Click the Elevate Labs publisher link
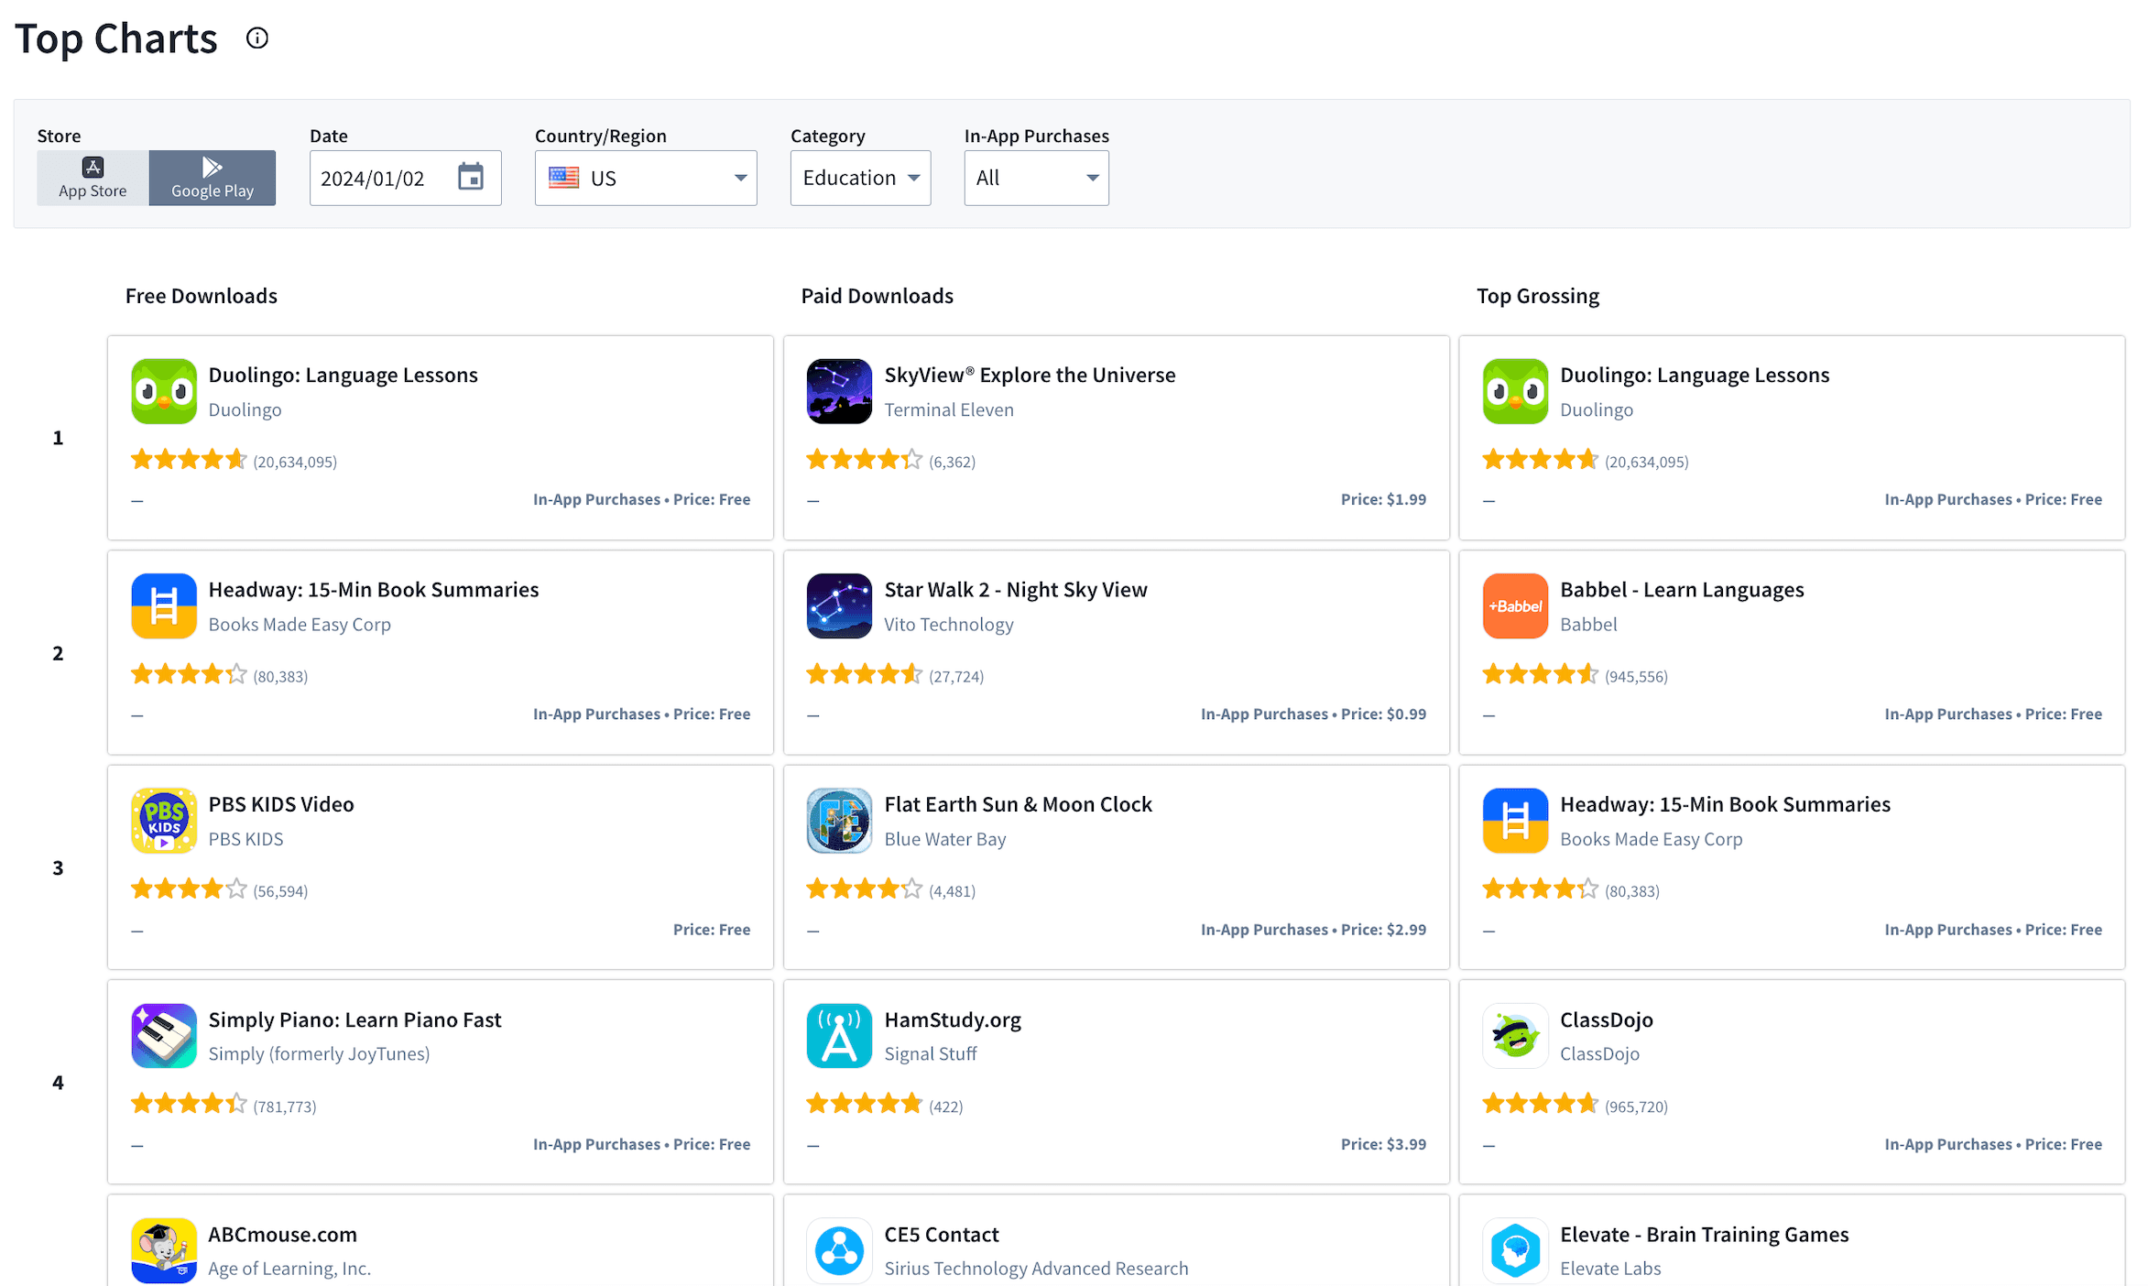Screen dimensions: 2148x1286 (1609, 1268)
